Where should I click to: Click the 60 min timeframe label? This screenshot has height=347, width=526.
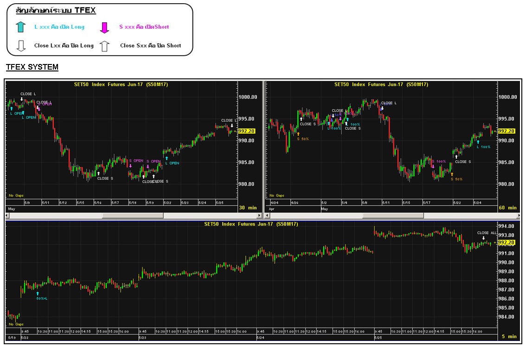coord(508,208)
